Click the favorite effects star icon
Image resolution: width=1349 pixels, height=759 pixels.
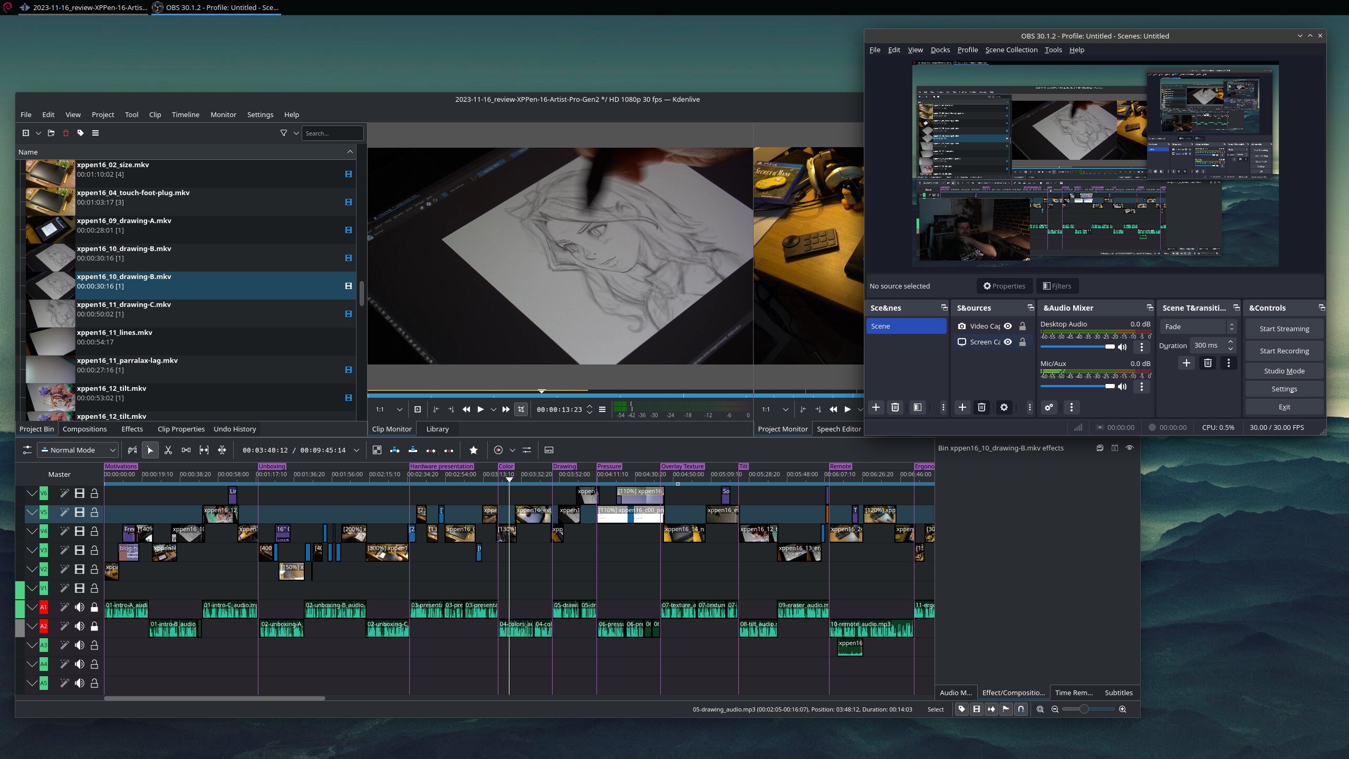click(x=473, y=450)
